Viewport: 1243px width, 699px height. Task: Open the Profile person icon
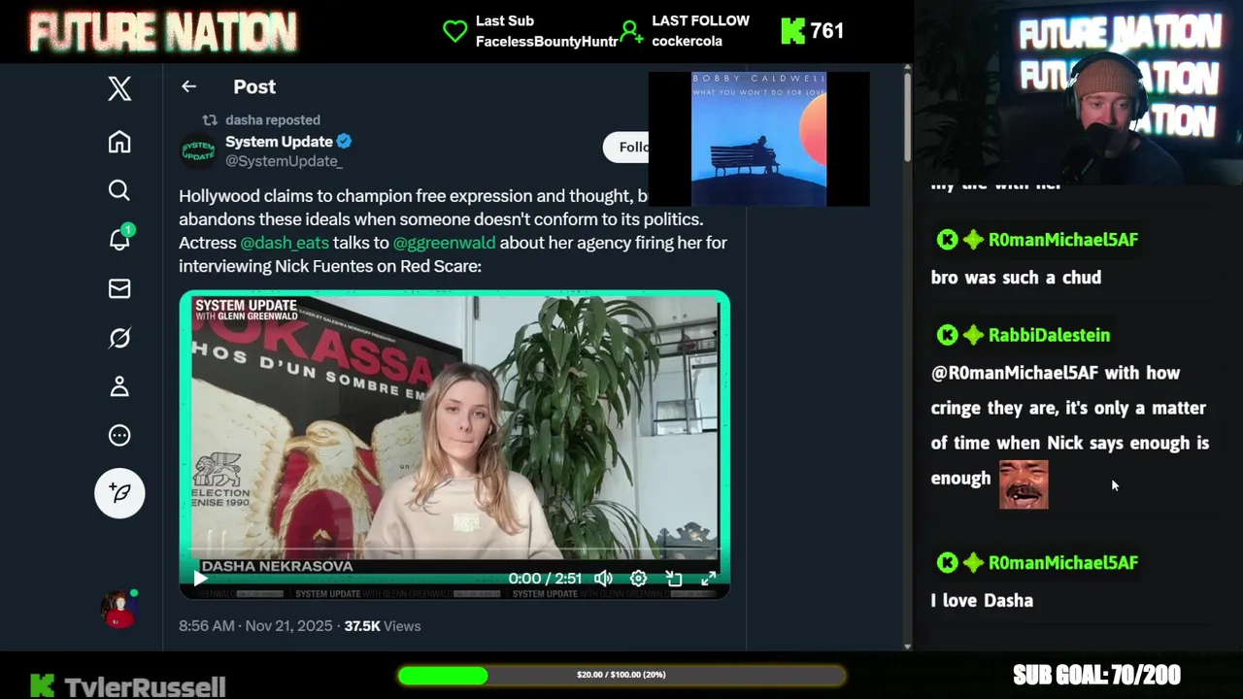point(119,386)
